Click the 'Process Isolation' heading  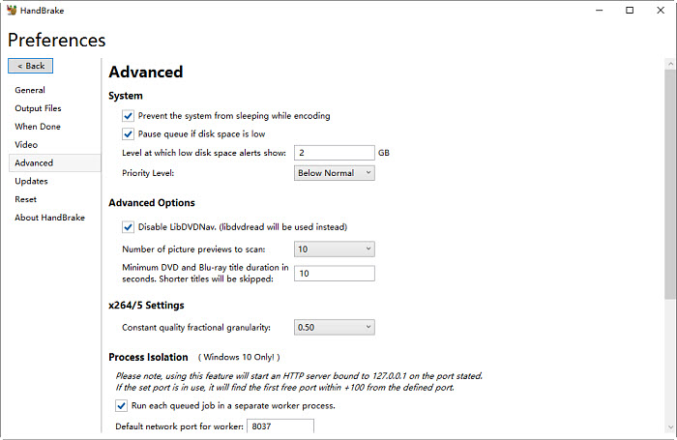click(x=148, y=357)
